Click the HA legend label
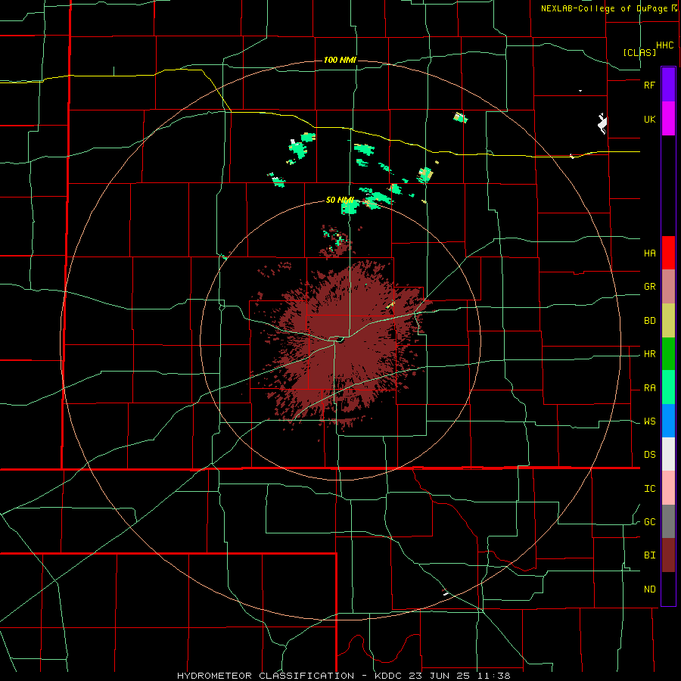 tap(649, 253)
